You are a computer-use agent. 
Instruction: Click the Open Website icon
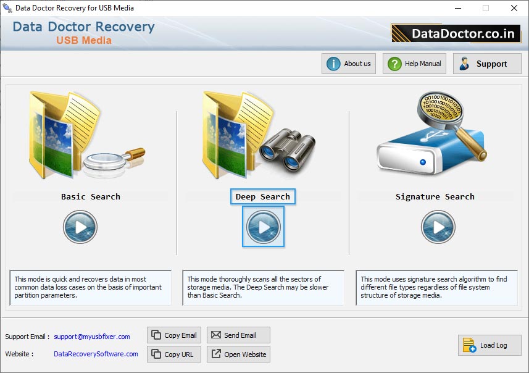click(217, 354)
